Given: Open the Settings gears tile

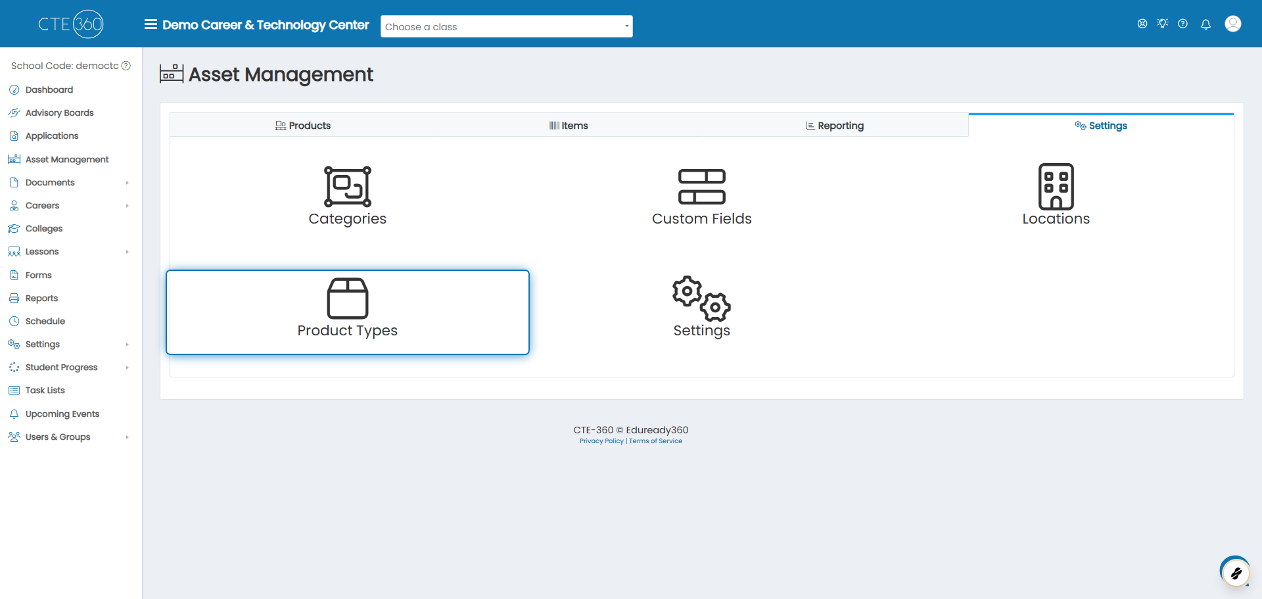Looking at the screenshot, I should tap(701, 307).
